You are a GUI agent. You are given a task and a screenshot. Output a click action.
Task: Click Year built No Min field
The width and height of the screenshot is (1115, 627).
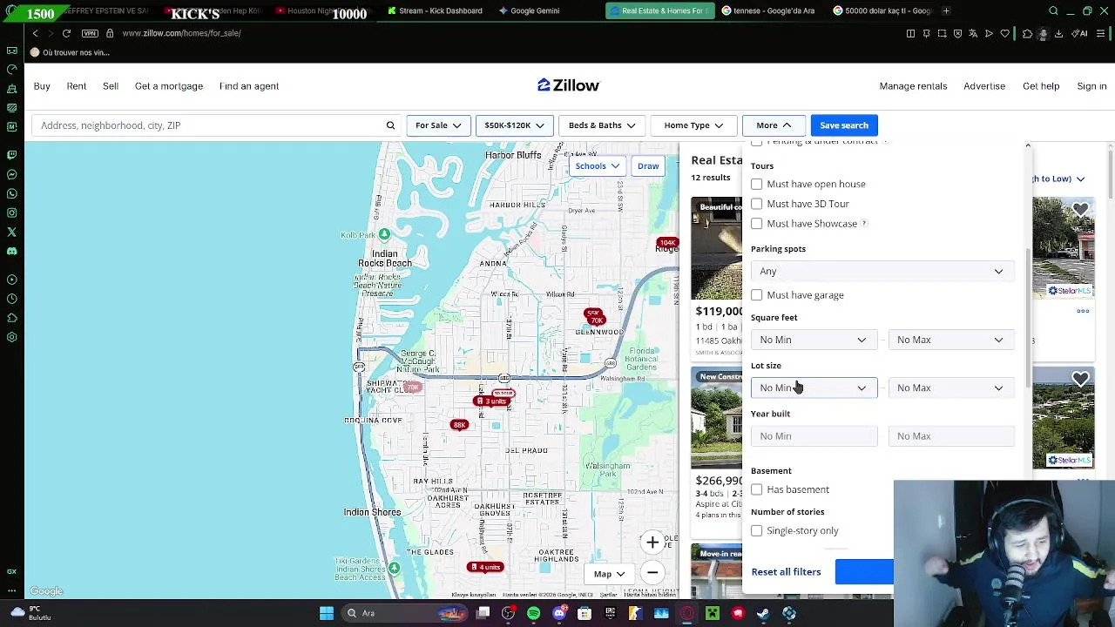tap(814, 436)
